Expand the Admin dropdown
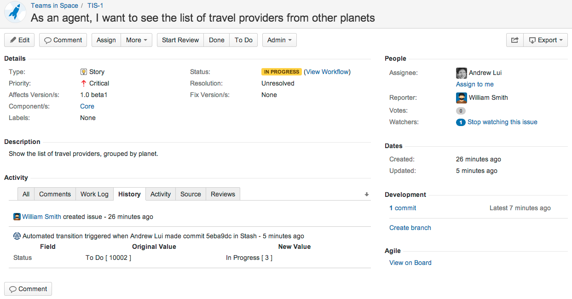This screenshot has height=299, width=572. click(x=279, y=40)
